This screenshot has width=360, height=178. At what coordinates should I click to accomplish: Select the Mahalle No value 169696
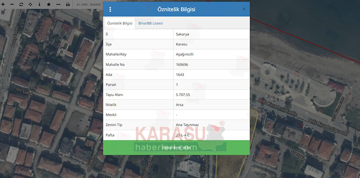click(x=182, y=64)
